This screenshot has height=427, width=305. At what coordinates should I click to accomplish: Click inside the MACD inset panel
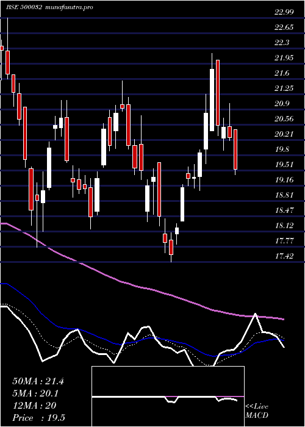pyautogui.click(x=168, y=396)
